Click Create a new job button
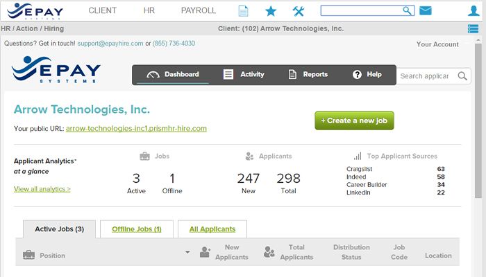 pos(355,120)
